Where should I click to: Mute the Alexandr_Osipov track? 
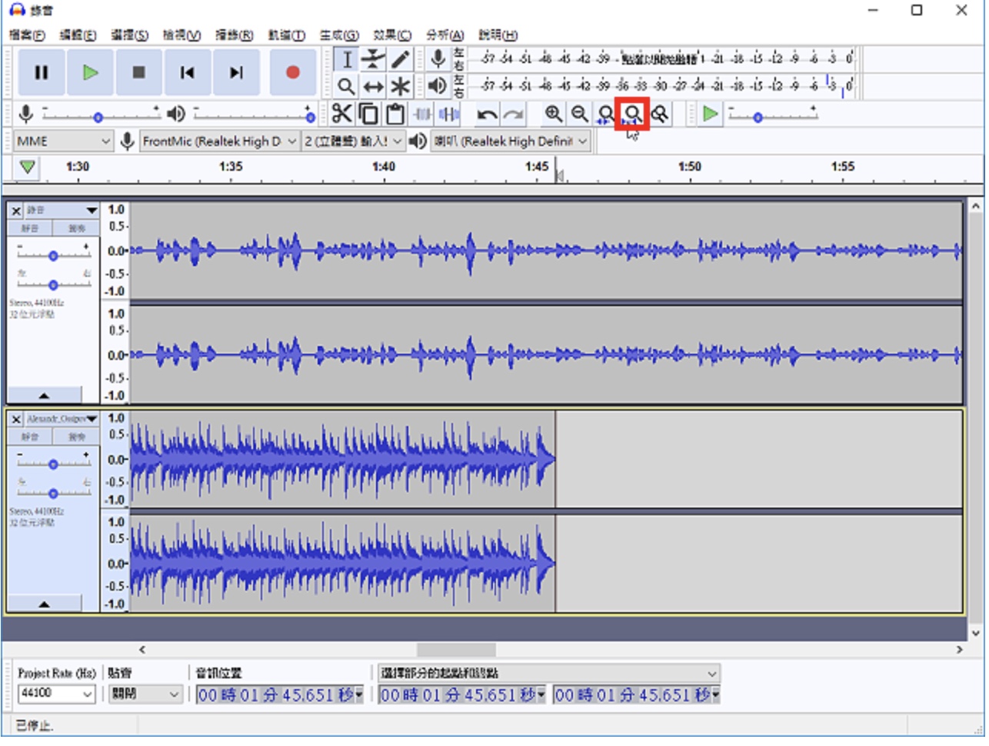pyautogui.click(x=30, y=437)
